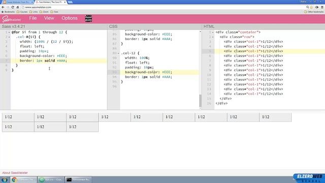Click the highlighted col-1 div on HTML line 5
This screenshot has height=183, width=325.
(253, 51)
